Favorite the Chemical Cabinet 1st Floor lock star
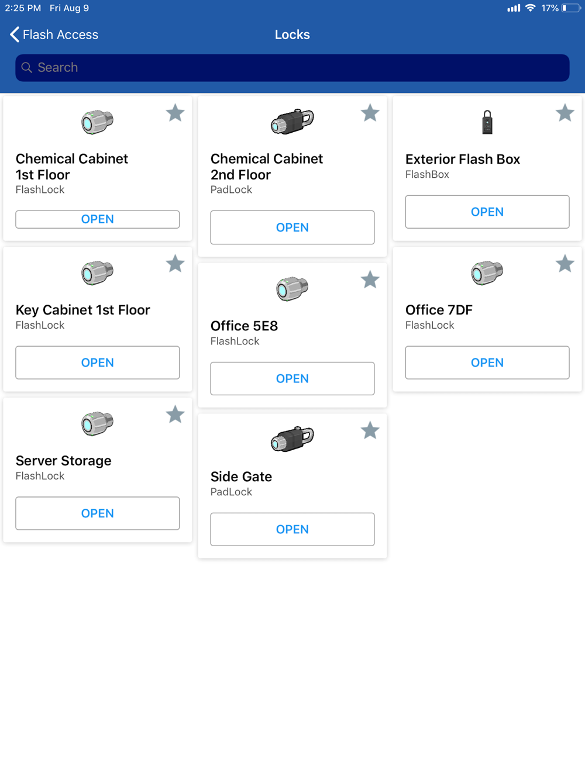Screen dimensions: 585x780 175,113
